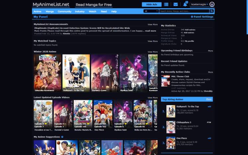Open the Watch menu
Screen dimensions: 248x155
tap(93, 11)
